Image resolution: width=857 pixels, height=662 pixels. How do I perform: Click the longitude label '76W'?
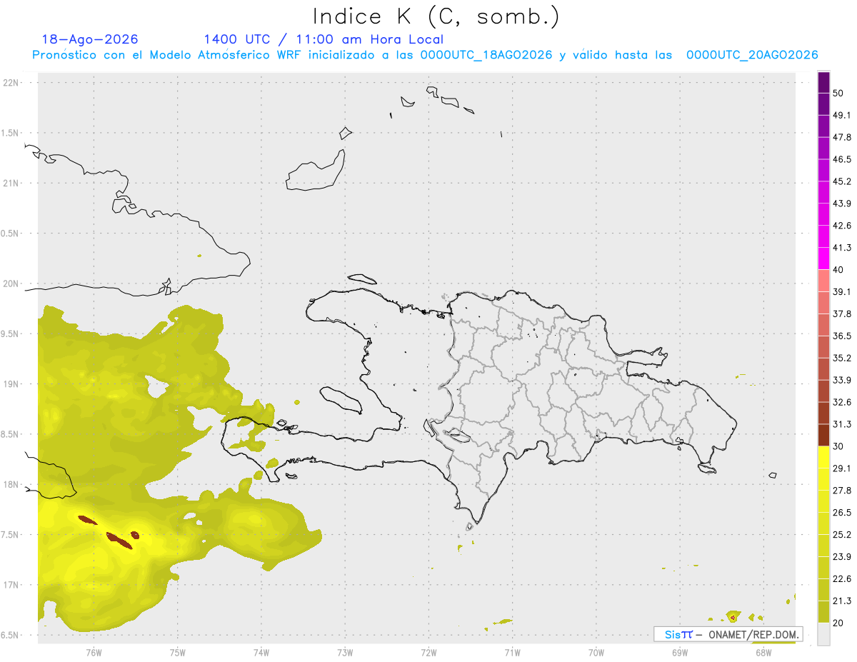click(x=94, y=653)
